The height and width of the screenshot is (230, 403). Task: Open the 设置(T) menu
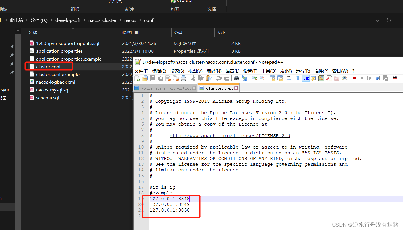coord(250,71)
